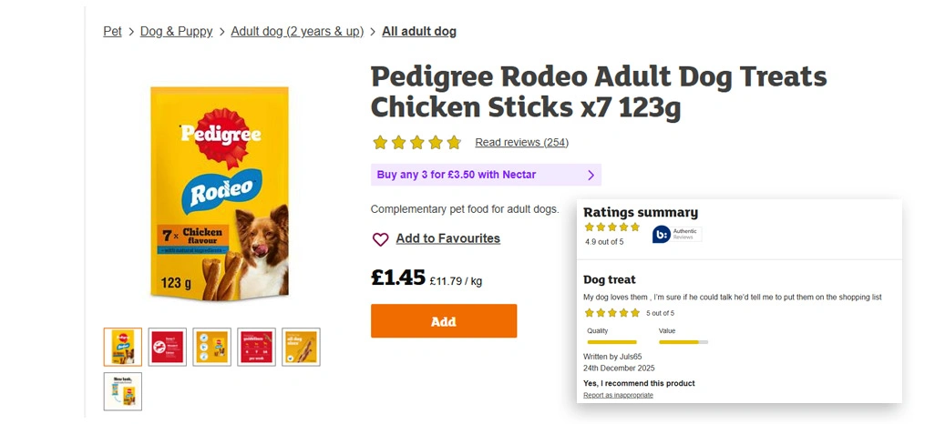
Task: Click the Authentic Reviews badge icon
Action: coord(662,235)
